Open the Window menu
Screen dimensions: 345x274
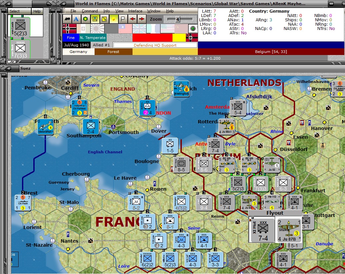(x=154, y=11)
